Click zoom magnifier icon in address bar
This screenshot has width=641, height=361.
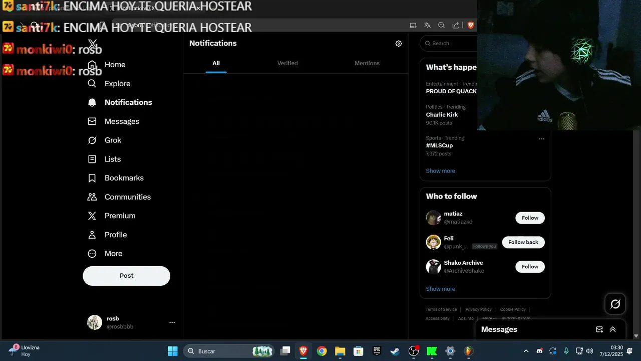click(x=441, y=25)
